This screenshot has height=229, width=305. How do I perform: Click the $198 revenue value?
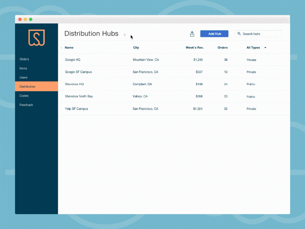click(x=199, y=84)
